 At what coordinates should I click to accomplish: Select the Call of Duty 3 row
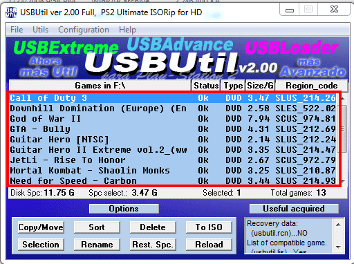[x=173, y=98]
